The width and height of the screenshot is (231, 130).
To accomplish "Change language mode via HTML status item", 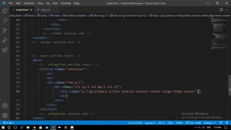I will click(x=179, y=123).
